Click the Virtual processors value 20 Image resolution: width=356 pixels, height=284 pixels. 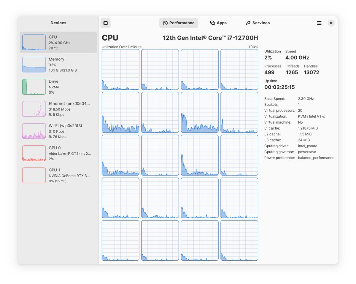click(300, 111)
